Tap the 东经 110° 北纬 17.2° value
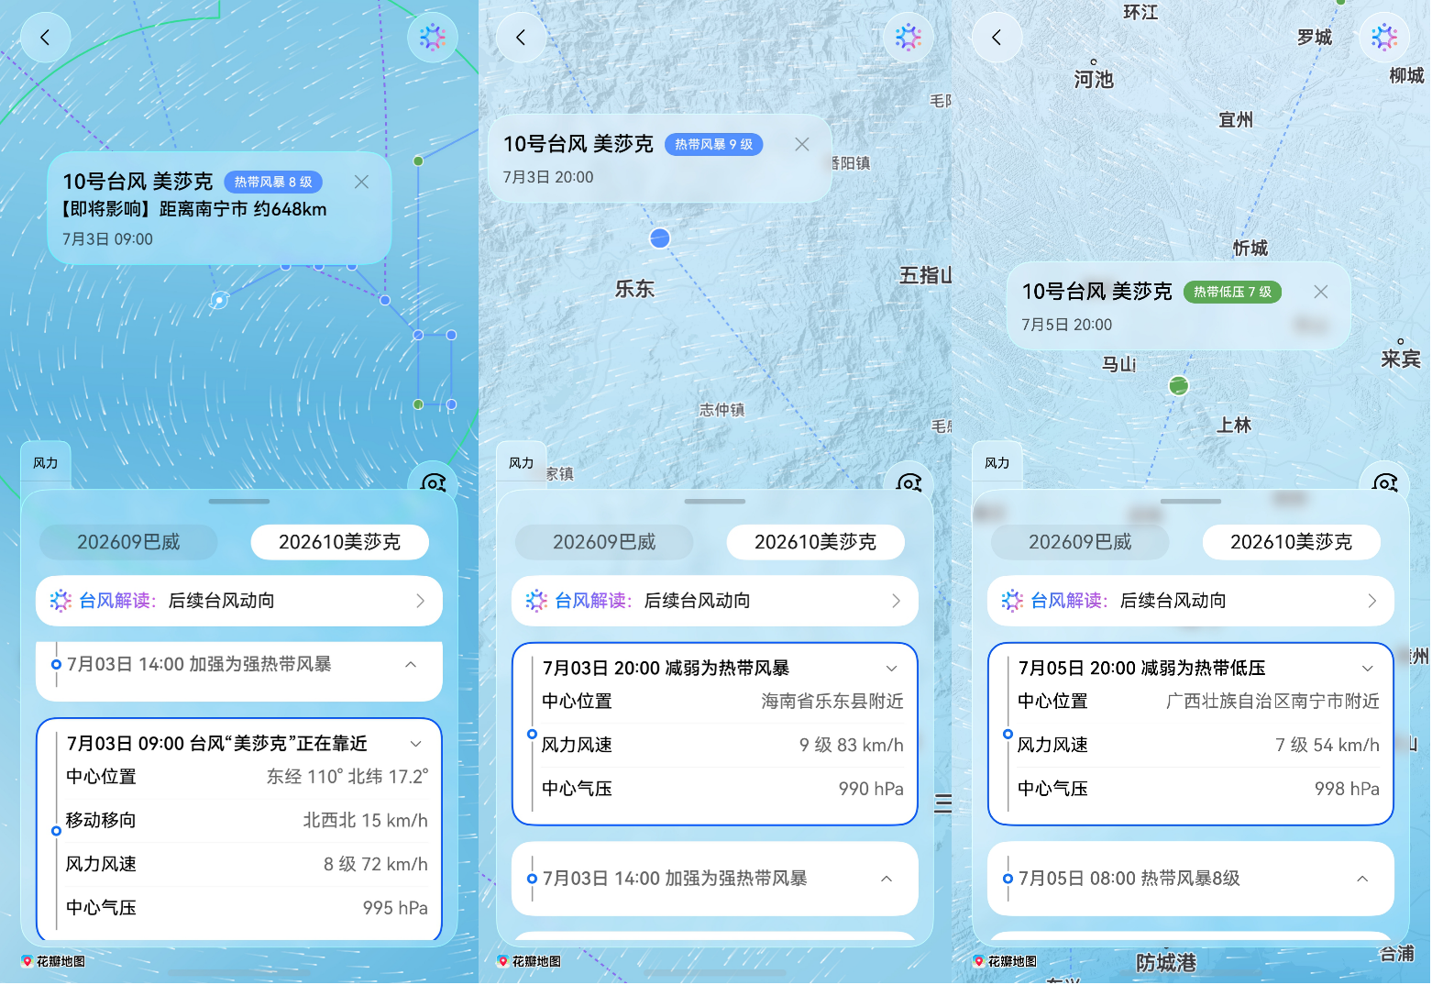Viewport: 1432px width, 985px height. coord(347,777)
